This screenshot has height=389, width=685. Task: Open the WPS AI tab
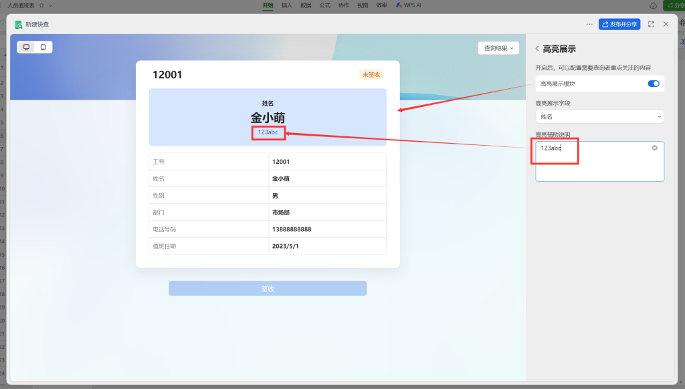pos(408,5)
